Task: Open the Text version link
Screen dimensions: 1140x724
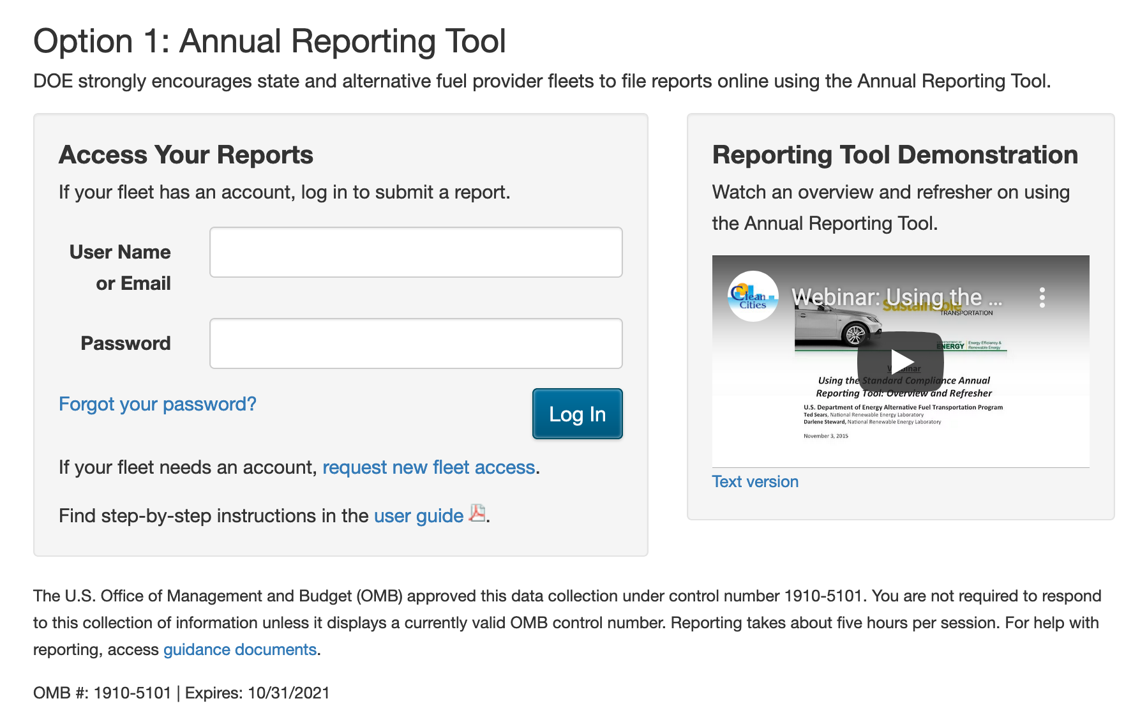Action: 755,481
